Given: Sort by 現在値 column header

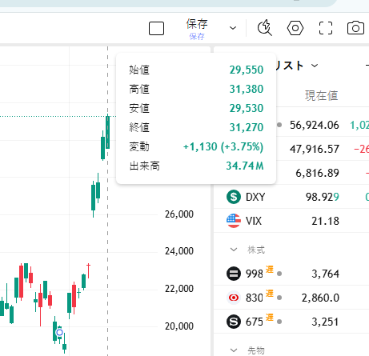Looking at the screenshot, I should 322,95.
